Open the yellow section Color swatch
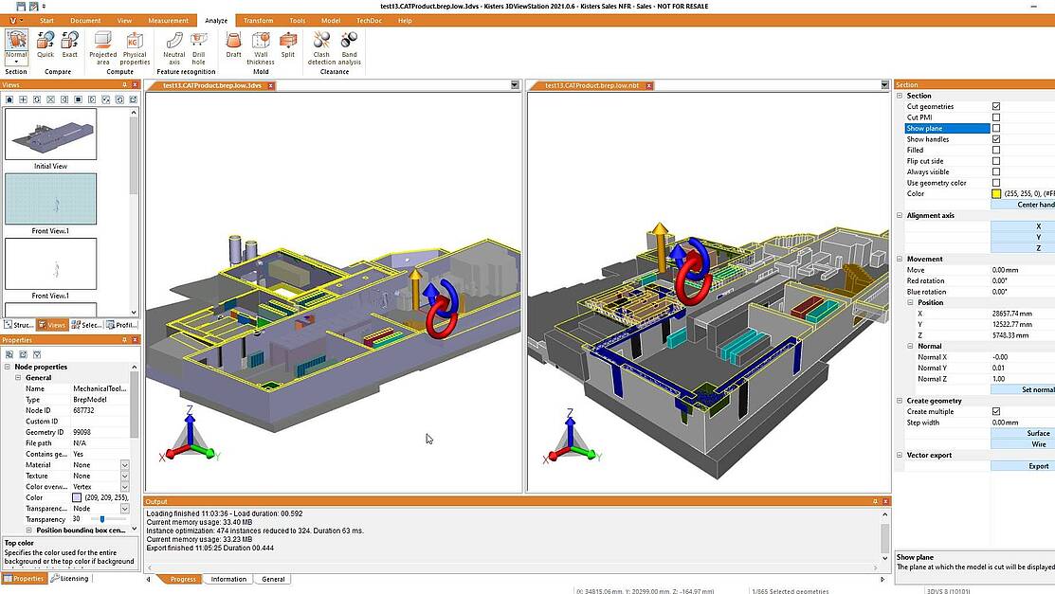Viewport: 1055px width, 594px height. coord(996,193)
